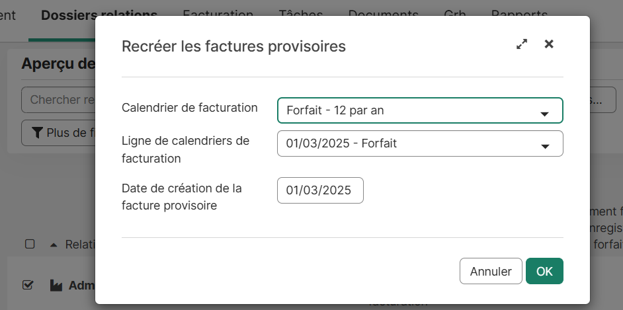This screenshot has height=310, width=623.
Task: Tick the select-all checkbox in table header
Action: (30, 244)
